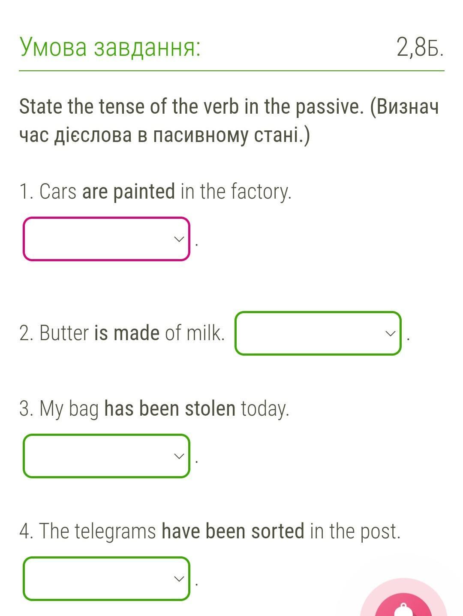Click the bold phrase "have been sorted"
The image size is (463, 616).
tap(233, 531)
